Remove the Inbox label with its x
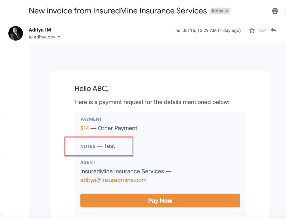This screenshot has height=219, width=286. point(227,11)
